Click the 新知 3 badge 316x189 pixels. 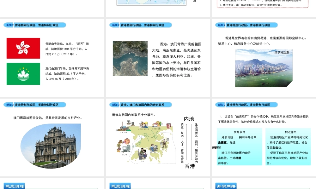116,105
